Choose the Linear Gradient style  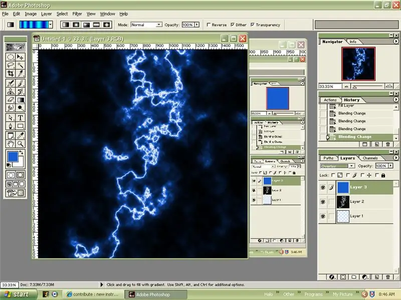tap(66, 24)
